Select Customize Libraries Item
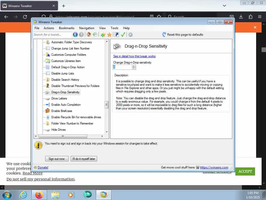The image size is (266, 200). 66,61
